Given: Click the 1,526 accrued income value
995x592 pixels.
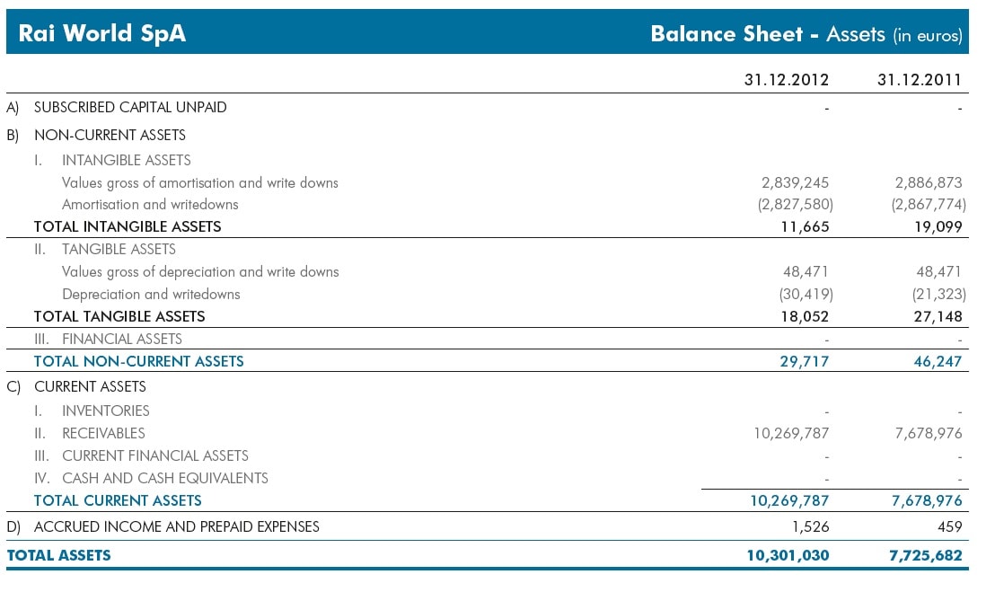Looking at the screenshot, I should coord(812,526).
